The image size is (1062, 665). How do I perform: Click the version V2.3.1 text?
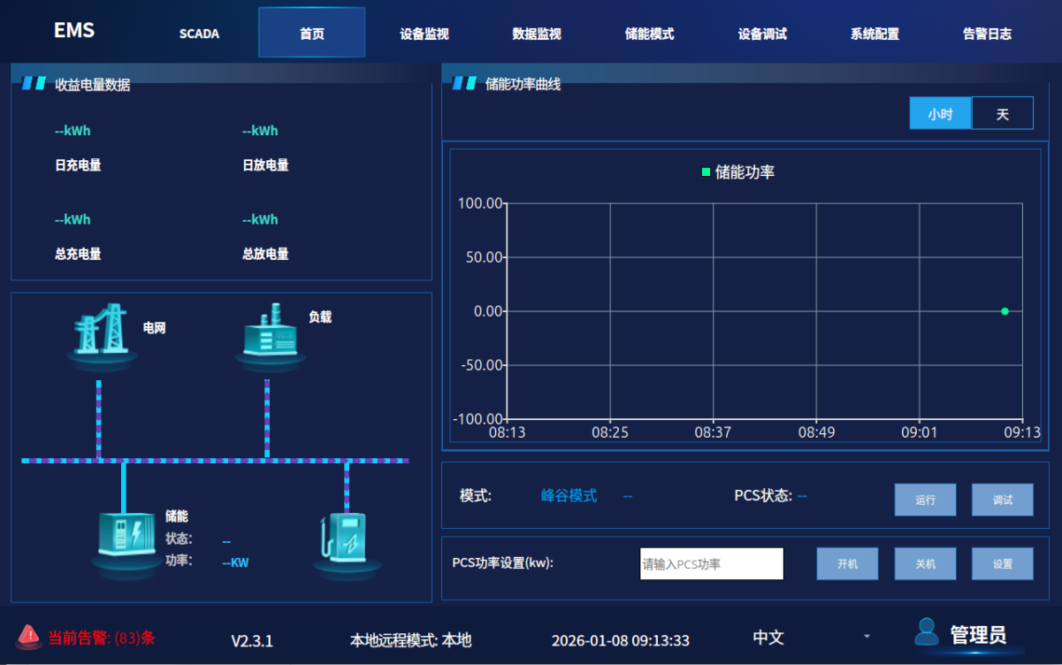252,641
